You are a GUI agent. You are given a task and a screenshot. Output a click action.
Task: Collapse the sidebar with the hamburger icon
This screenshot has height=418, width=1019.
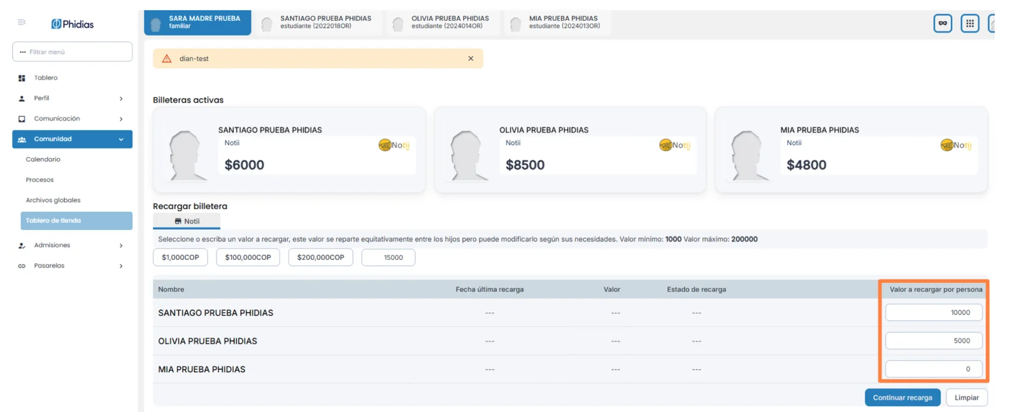click(22, 22)
